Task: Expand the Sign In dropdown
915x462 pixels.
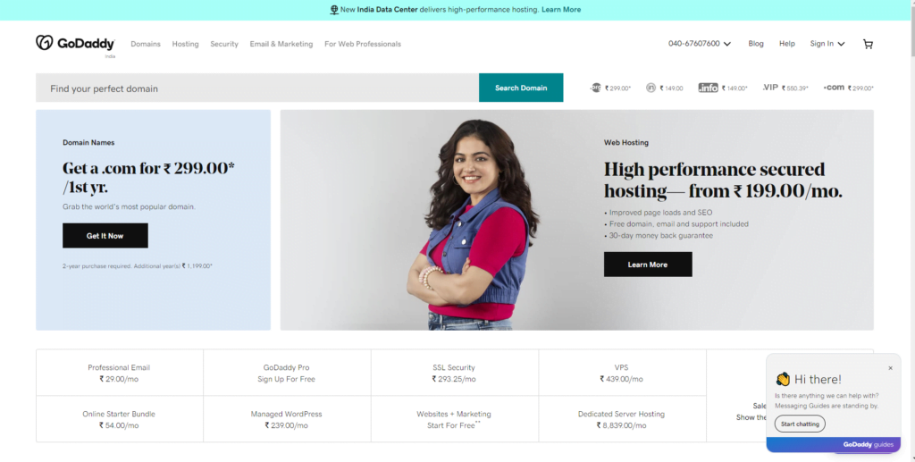Action: 827,44
